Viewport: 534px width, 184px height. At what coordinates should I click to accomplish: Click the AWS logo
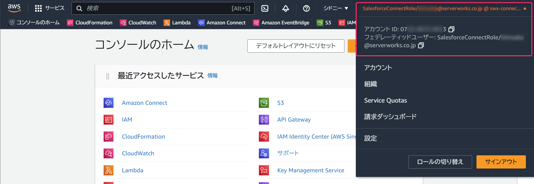pyautogui.click(x=14, y=8)
